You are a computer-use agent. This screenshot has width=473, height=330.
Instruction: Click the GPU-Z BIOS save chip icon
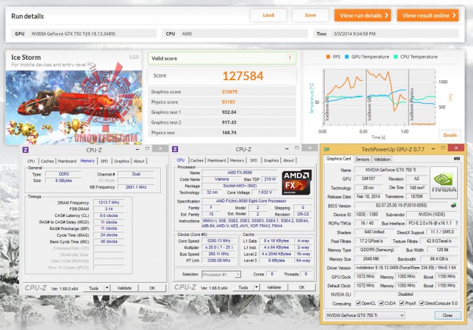[x=453, y=205]
